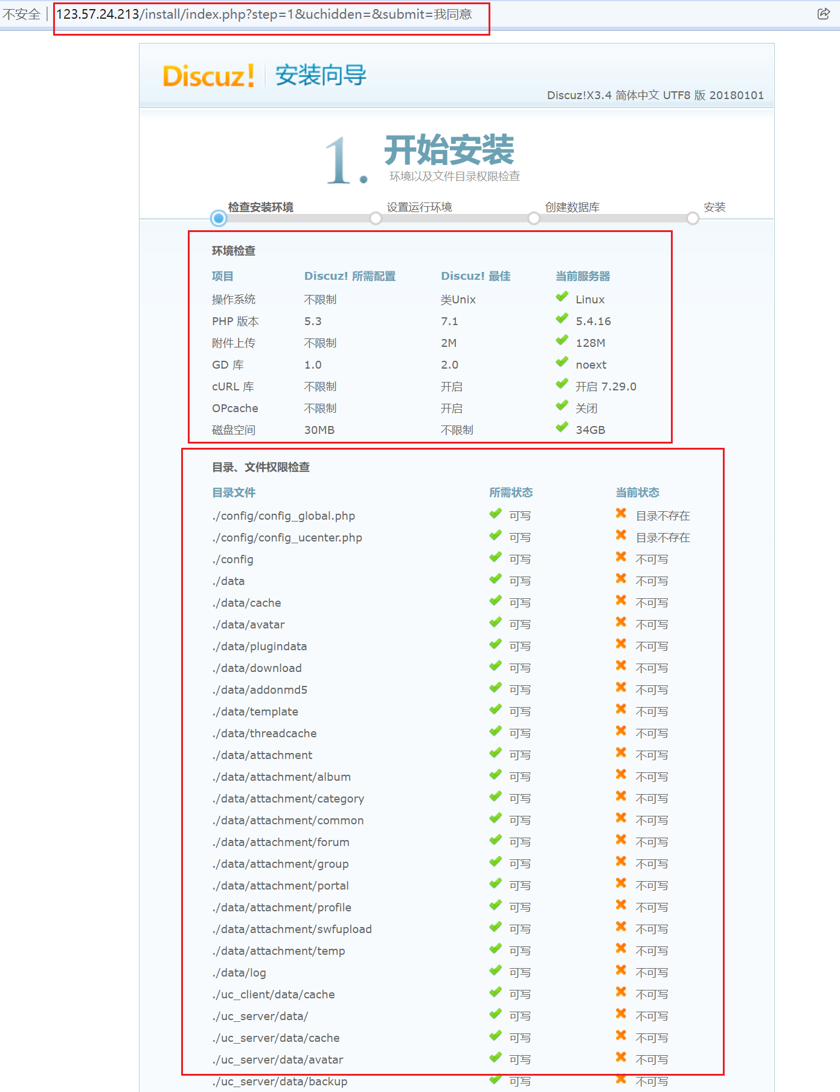Viewport: 840px width, 1092px height.
Task: Click orange X for config_global.php current status
Action: point(621,514)
